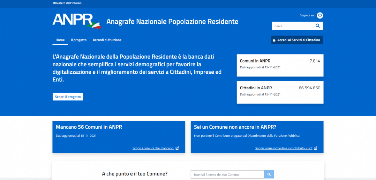Click the Cittadini in ANPR card heading
Image resolution: width=376 pixels, height=180 pixels.
(x=256, y=88)
